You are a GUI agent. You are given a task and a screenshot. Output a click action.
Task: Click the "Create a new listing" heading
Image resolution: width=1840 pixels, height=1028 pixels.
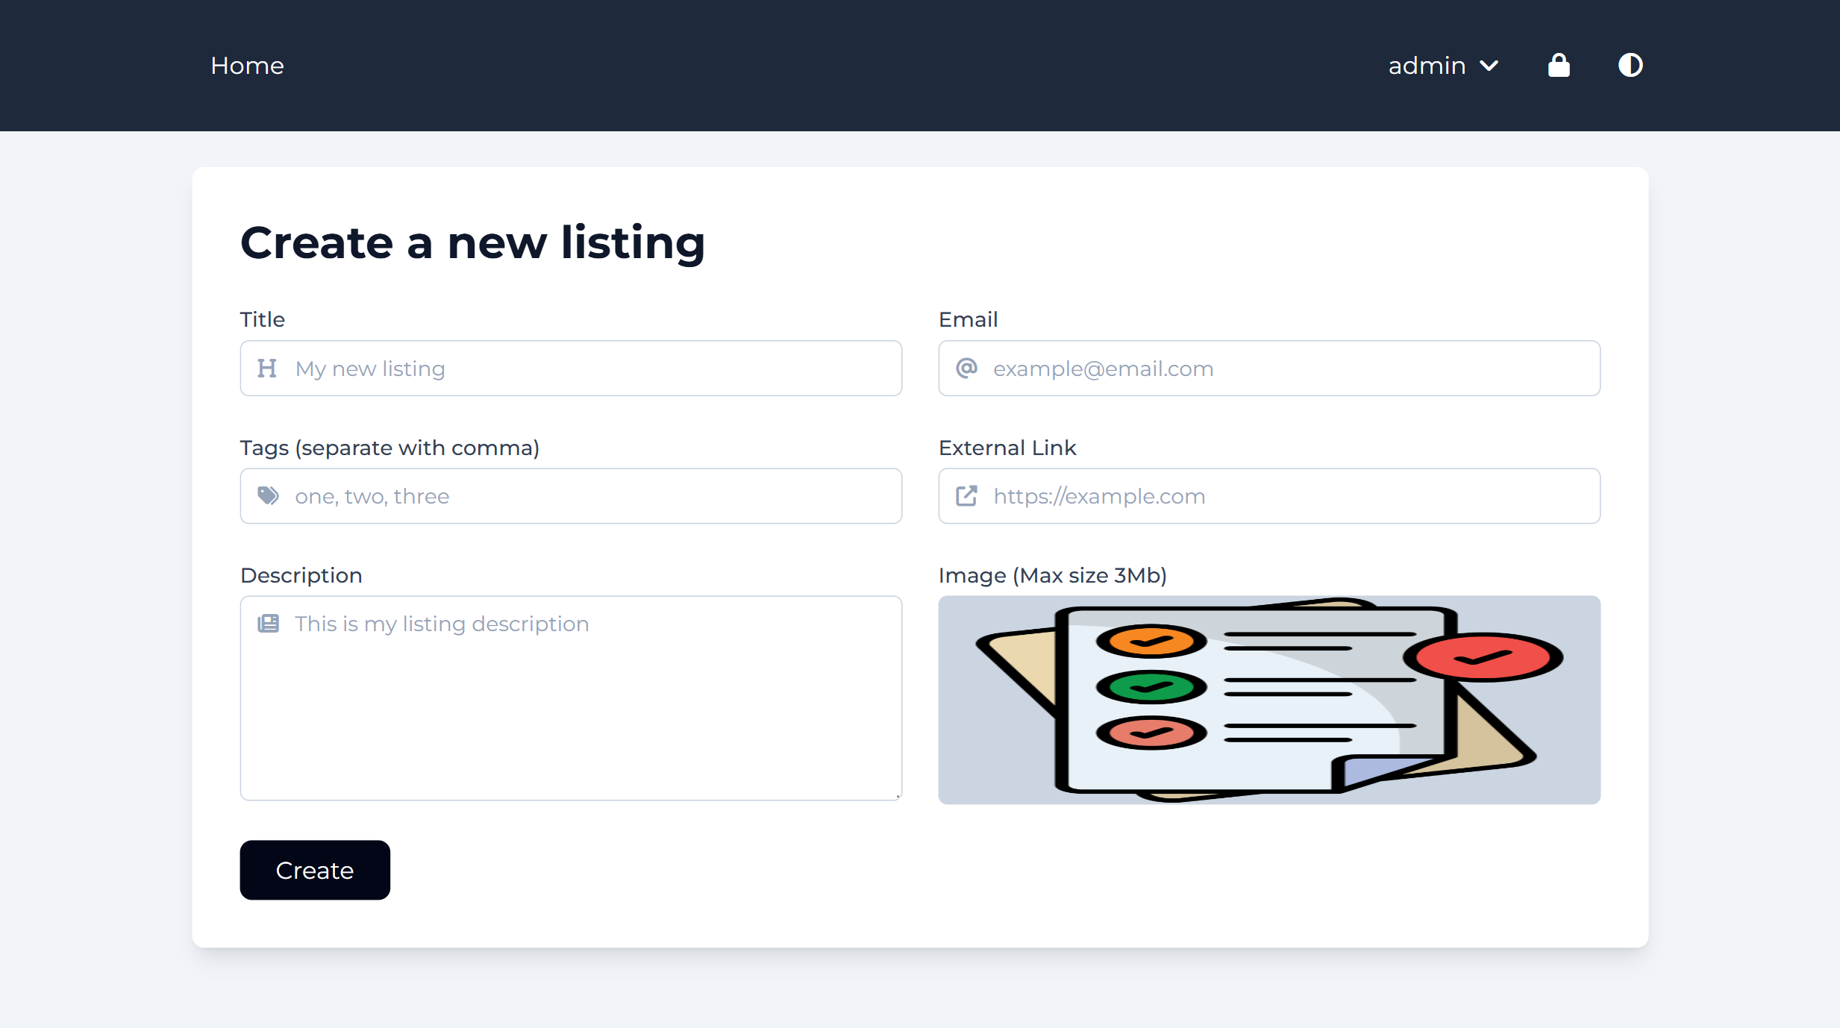[x=472, y=243]
